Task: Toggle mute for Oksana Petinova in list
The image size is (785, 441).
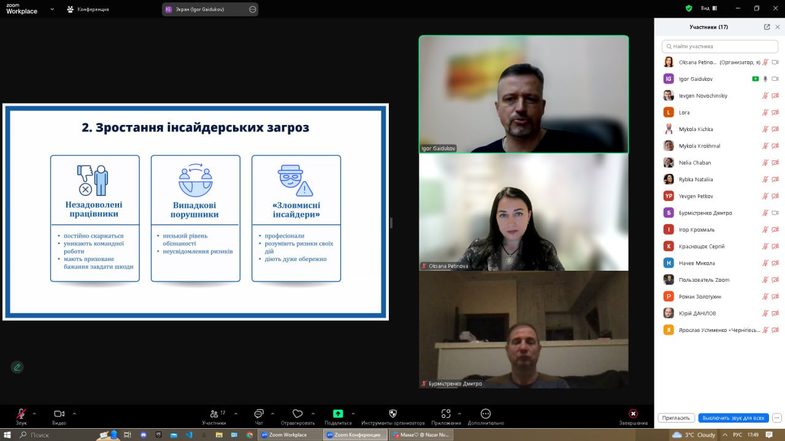Action: [x=765, y=62]
